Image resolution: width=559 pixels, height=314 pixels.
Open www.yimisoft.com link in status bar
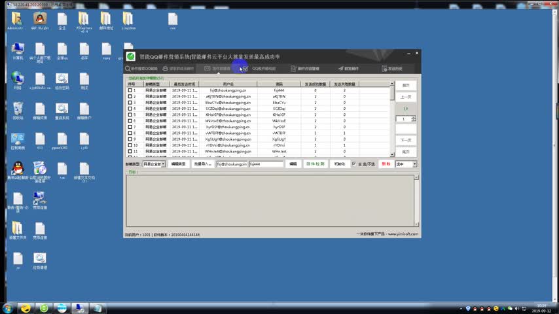(x=403, y=234)
